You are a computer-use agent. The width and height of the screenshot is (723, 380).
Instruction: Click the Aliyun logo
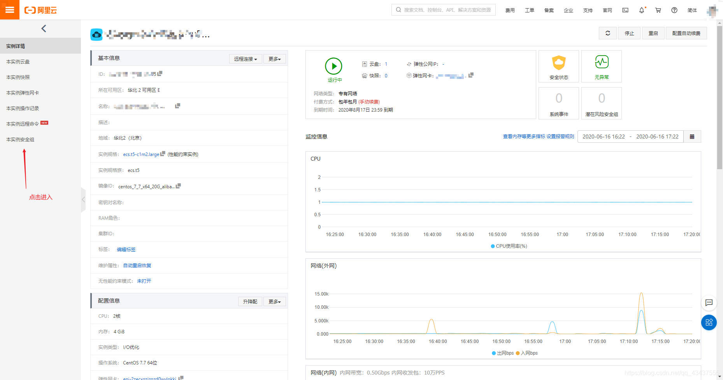coord(40,10)
